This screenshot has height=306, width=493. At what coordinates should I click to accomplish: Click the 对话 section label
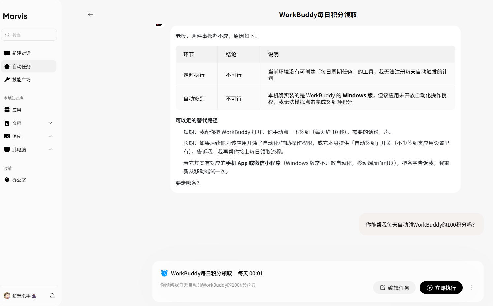pos(8,168)
